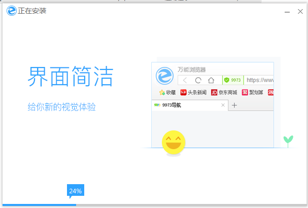
Task: Click the 24% progress bubble
Action: [76, 191]
